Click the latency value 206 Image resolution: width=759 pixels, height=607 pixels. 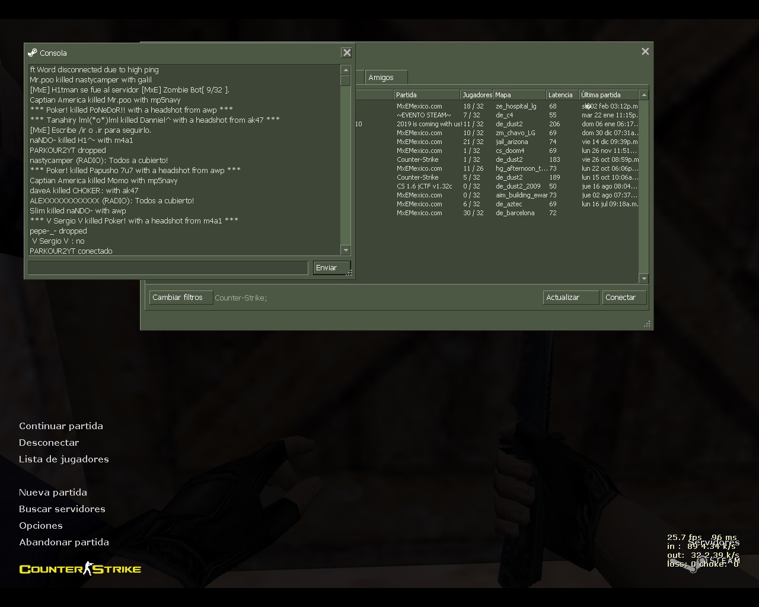pyautogui.click(x=554, y=124)
